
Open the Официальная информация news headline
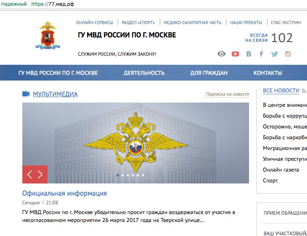coord(65,193)
